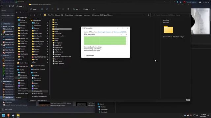Select the config folder in file list
The image size is (211, 118).
55,20
